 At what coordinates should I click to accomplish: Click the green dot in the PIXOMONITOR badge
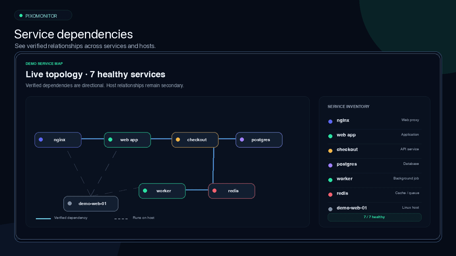pos(21,16)
